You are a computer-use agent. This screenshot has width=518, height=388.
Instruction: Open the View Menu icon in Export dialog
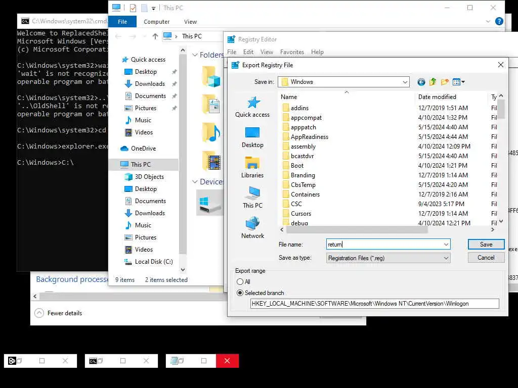coord(458,82)
